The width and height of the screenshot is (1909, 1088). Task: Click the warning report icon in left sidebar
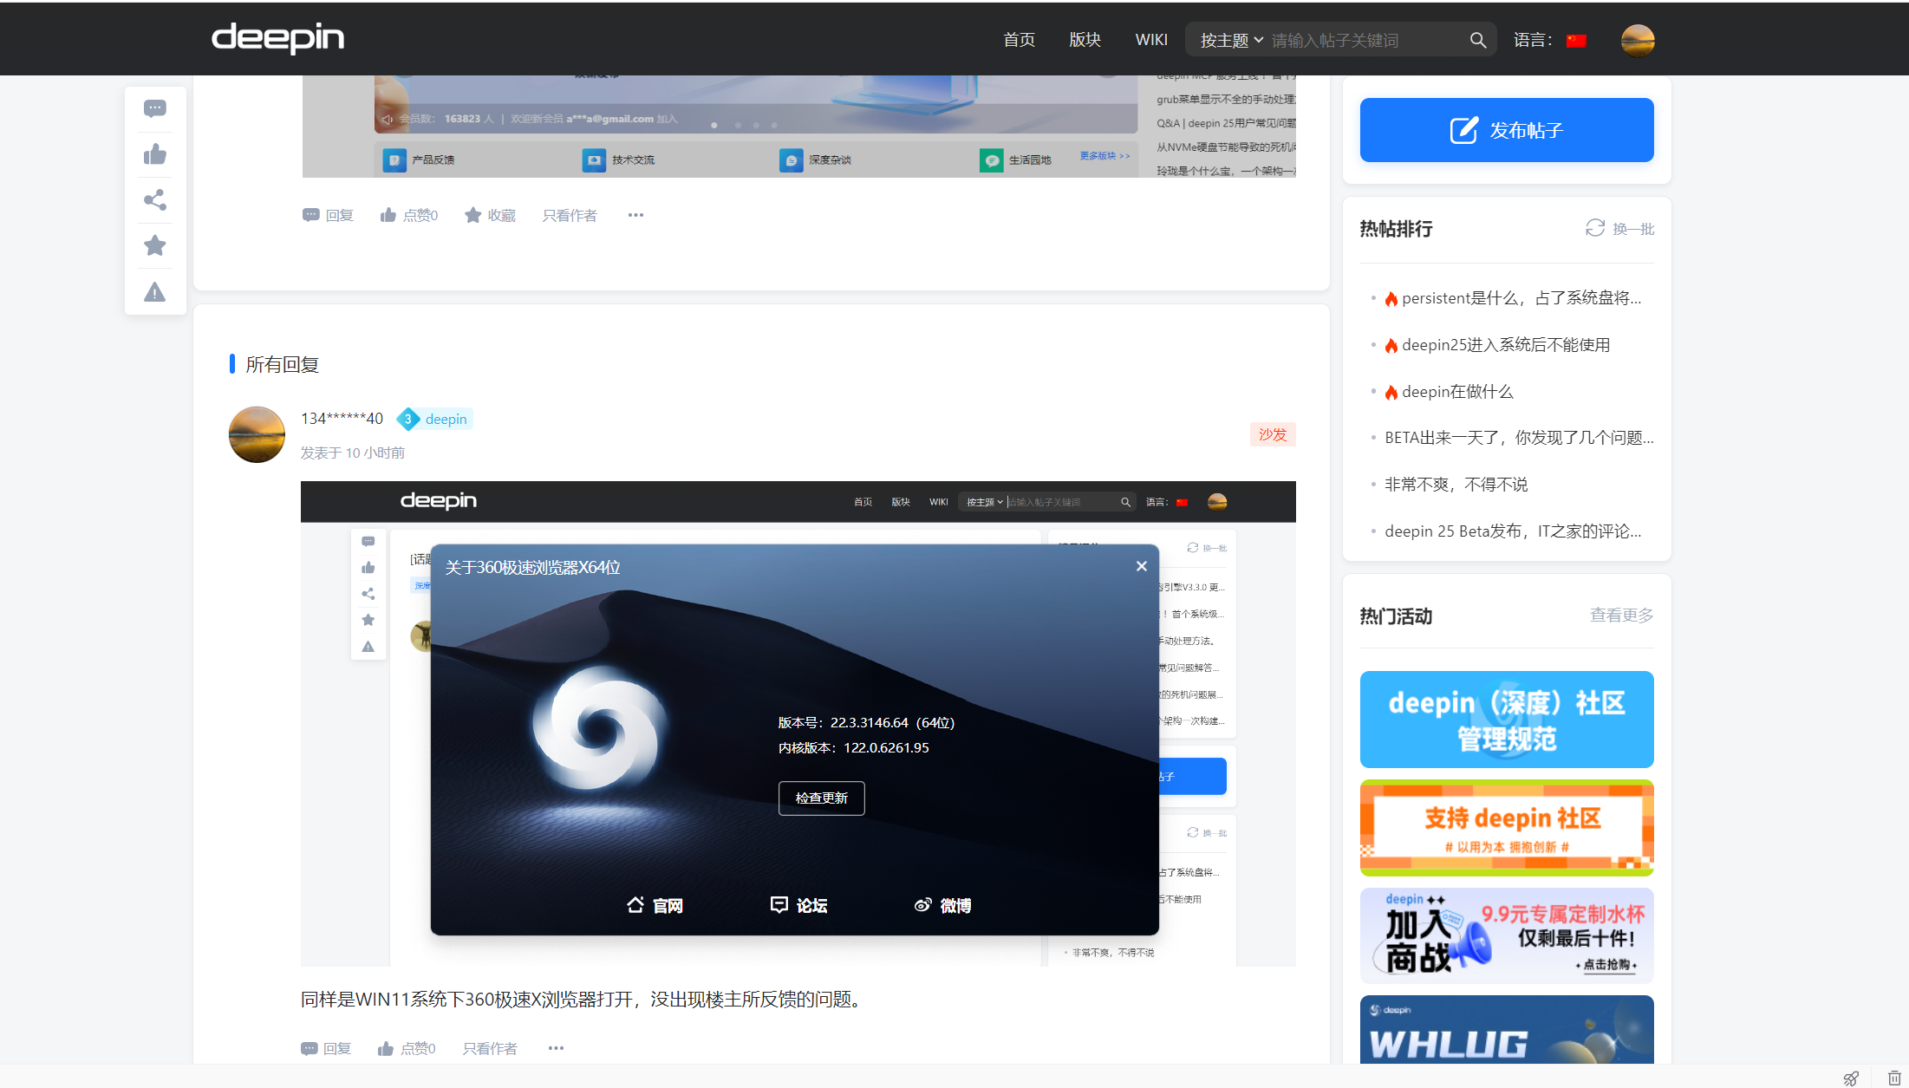pyautogui.click(x=155, y=292)
